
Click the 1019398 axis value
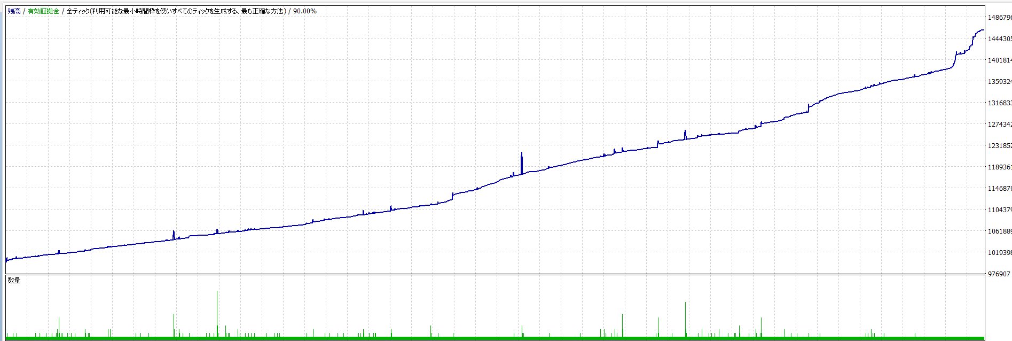point(1000,252)
